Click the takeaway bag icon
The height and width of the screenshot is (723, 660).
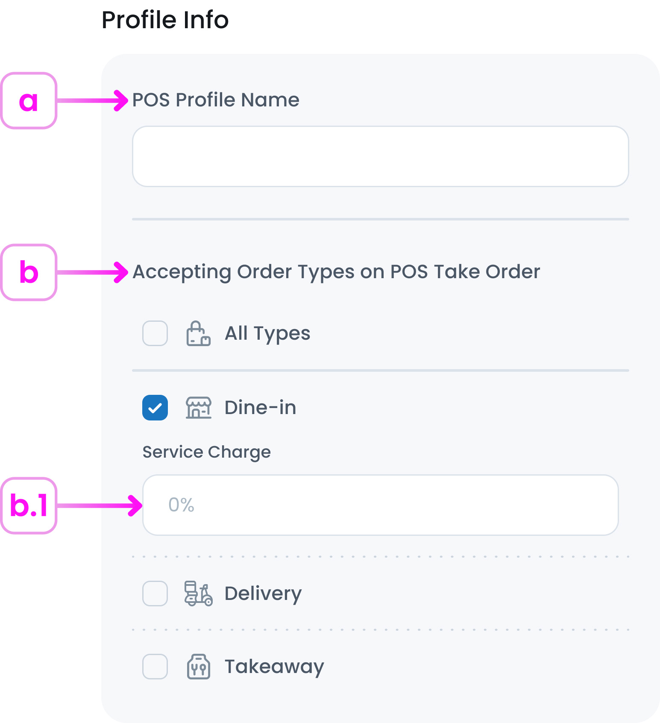point(198,667)
